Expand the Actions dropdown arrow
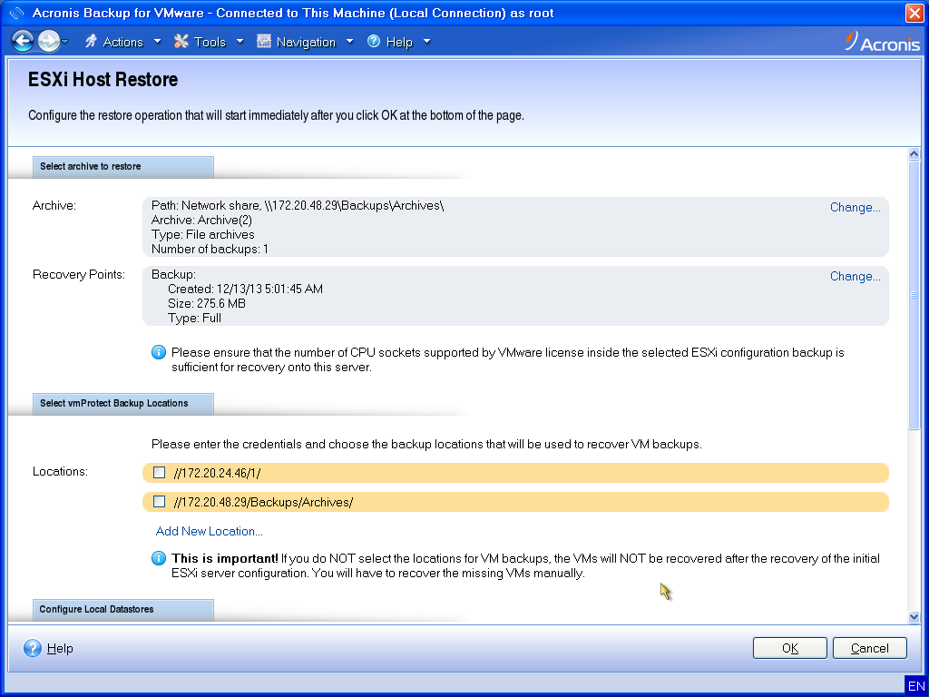The image size is (929, 697). point(157,42)
